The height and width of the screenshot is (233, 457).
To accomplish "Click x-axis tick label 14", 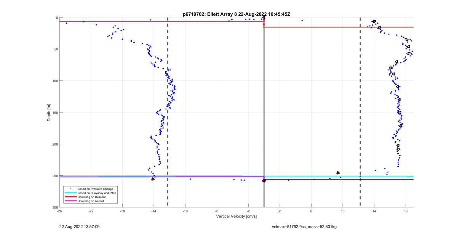I will (x=374, y=211).
